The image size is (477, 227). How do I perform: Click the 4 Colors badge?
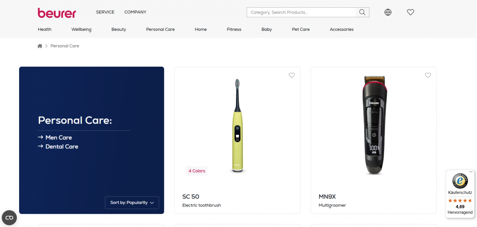(197, 171)
